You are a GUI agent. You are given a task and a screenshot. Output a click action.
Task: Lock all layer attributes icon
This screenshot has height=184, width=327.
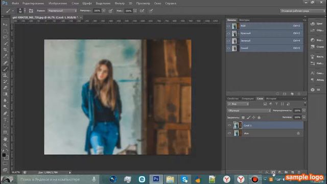click(x=259, y=118)
